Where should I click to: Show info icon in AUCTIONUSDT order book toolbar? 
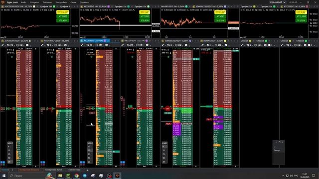point(27,45)
